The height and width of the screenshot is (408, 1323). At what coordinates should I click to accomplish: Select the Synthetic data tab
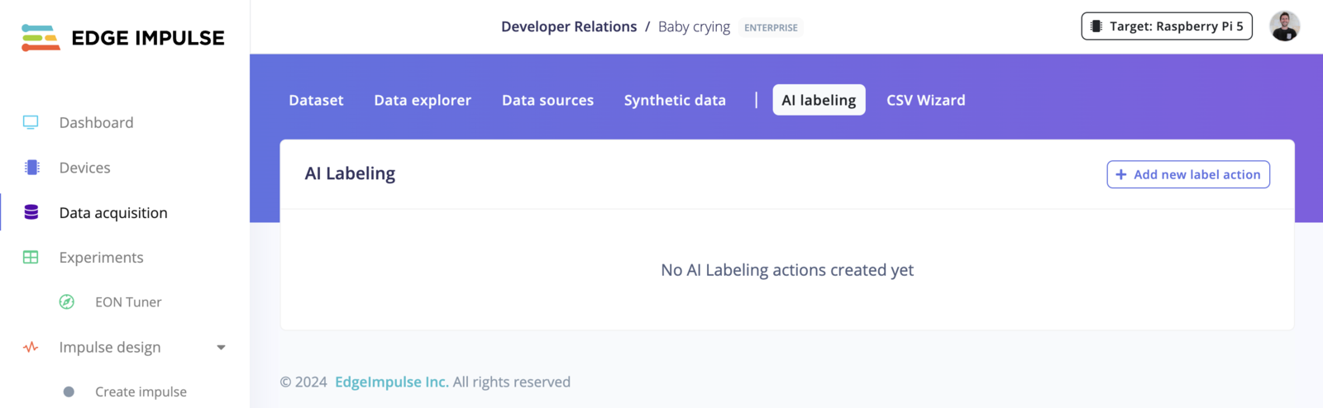click(x=675, y=100)
